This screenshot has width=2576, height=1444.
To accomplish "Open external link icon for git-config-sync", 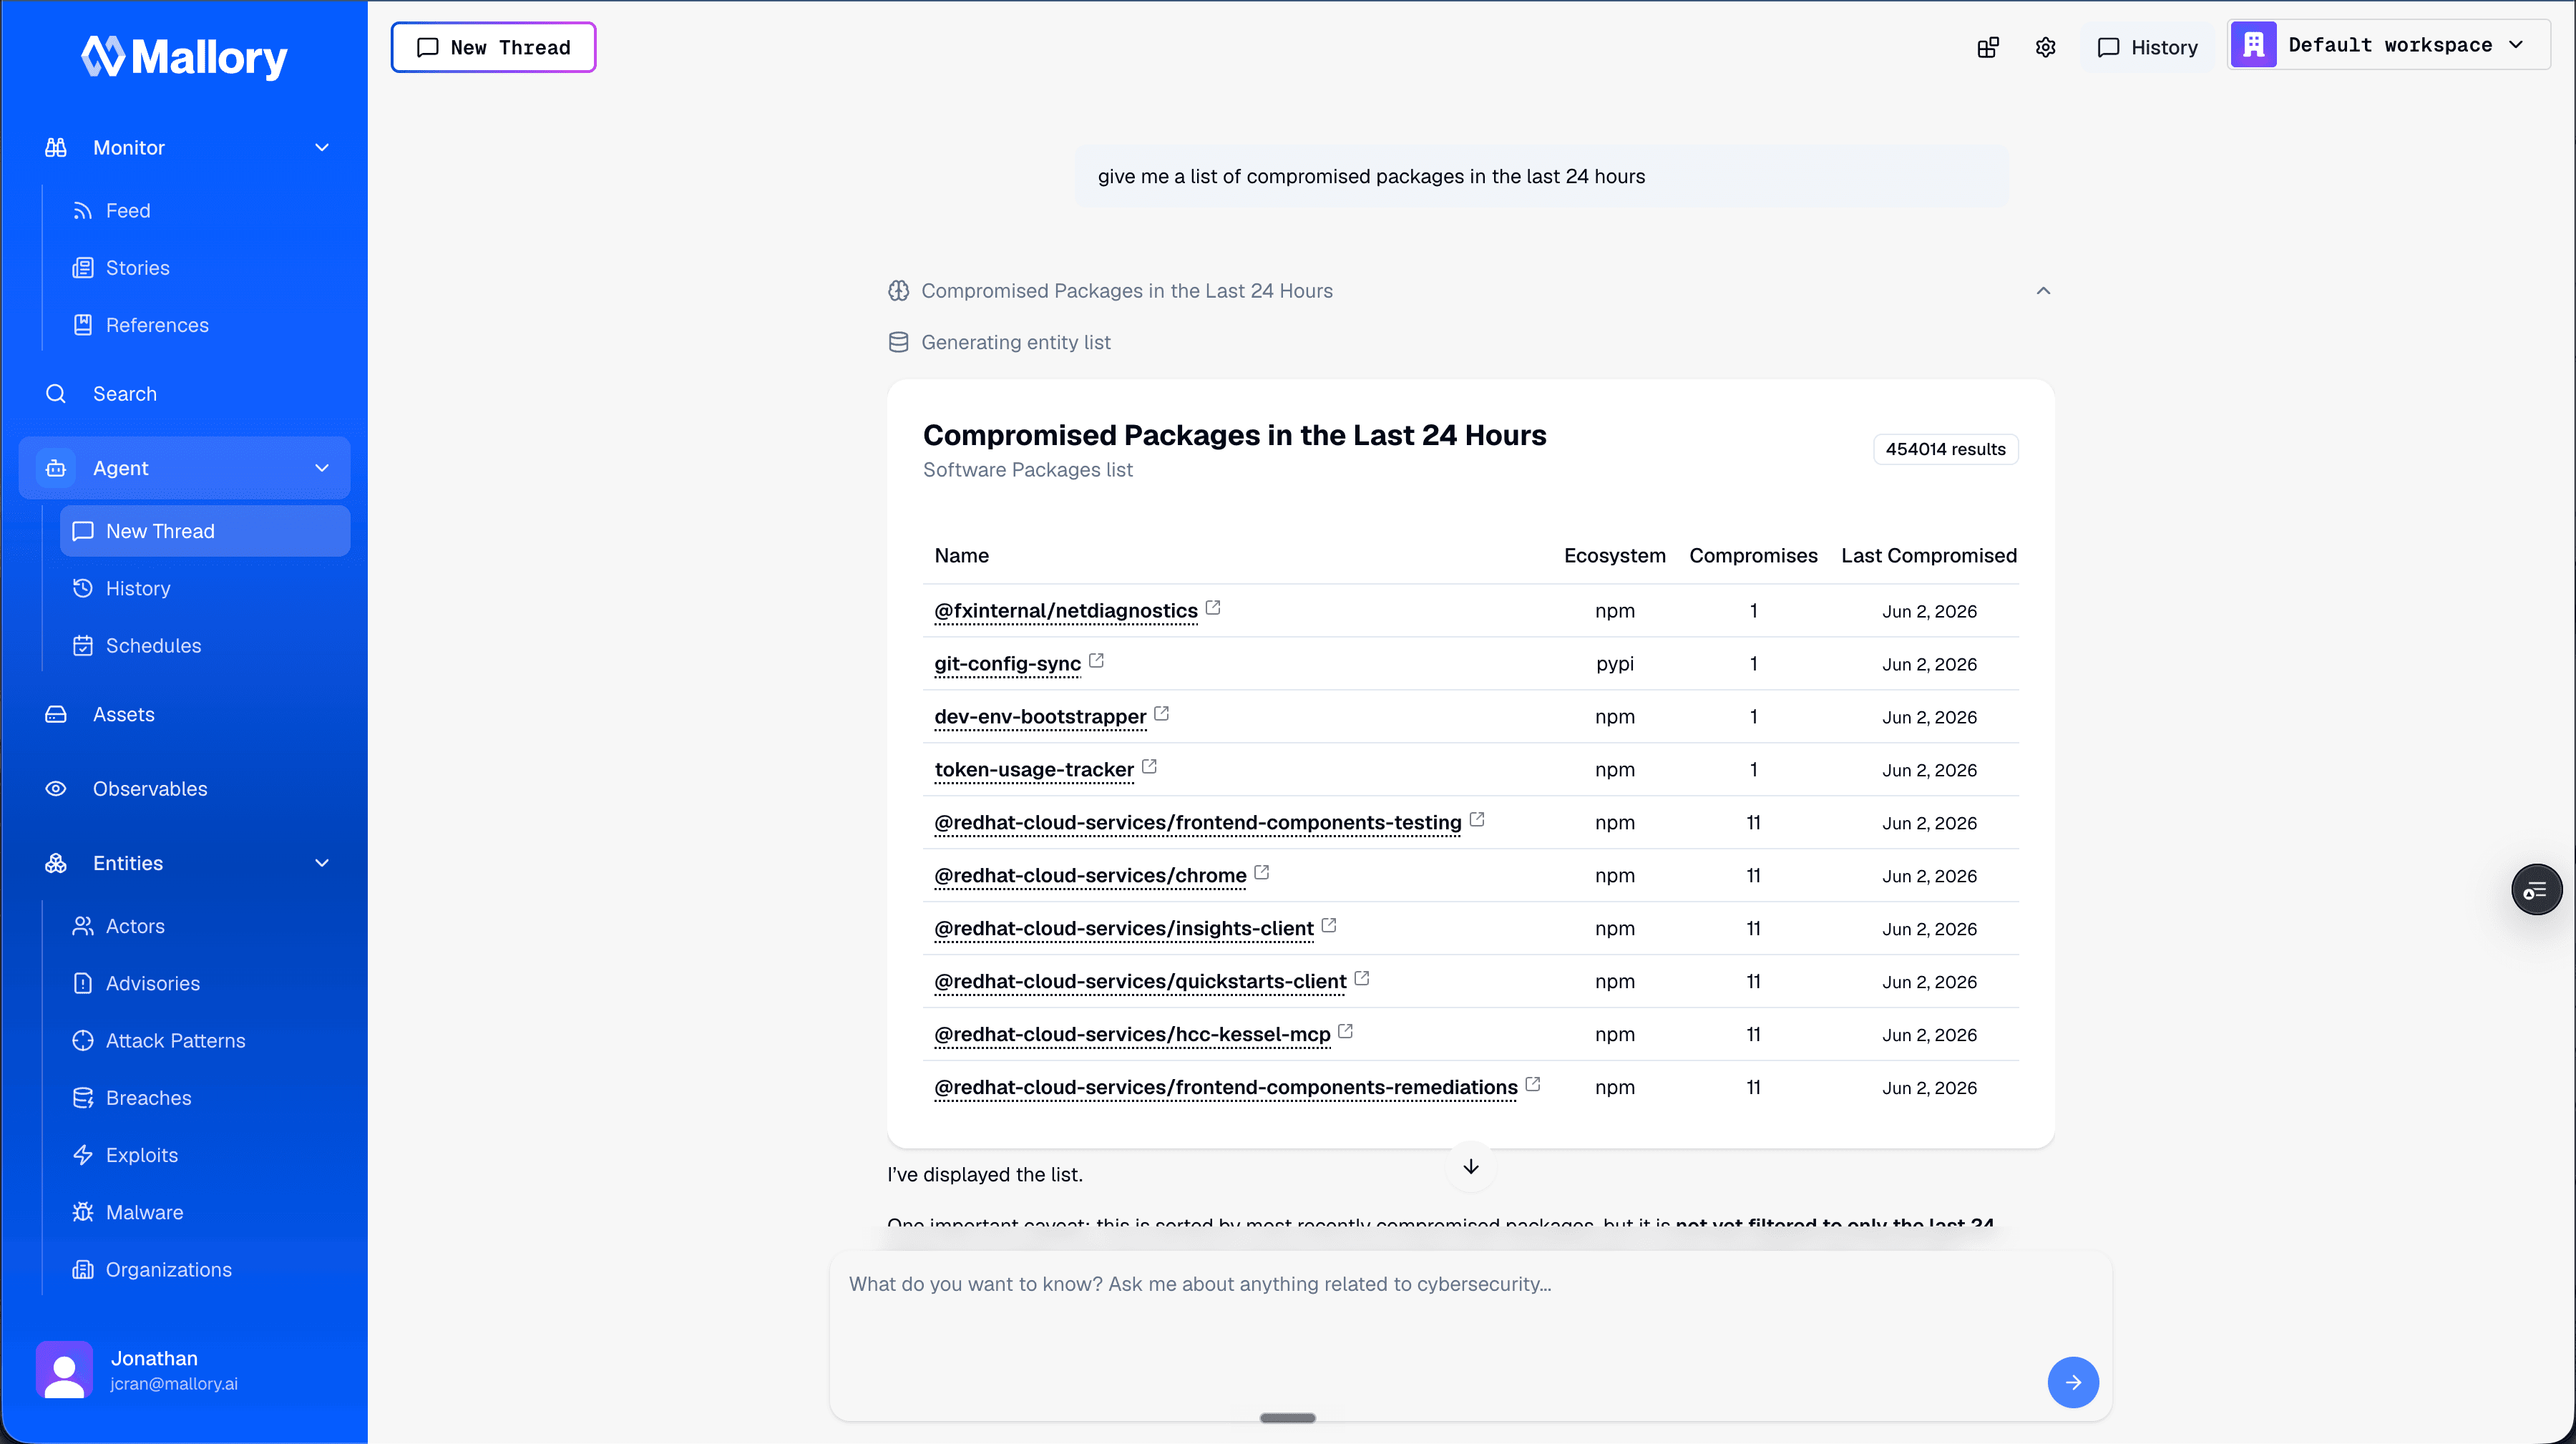I will click(x=1096, y=660).
